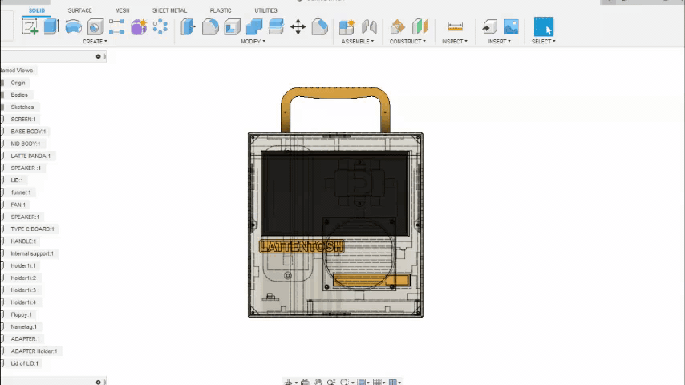This screenshot has width=685, height=385.
Task: Select FAN:1 component
Action: [18, 205]
